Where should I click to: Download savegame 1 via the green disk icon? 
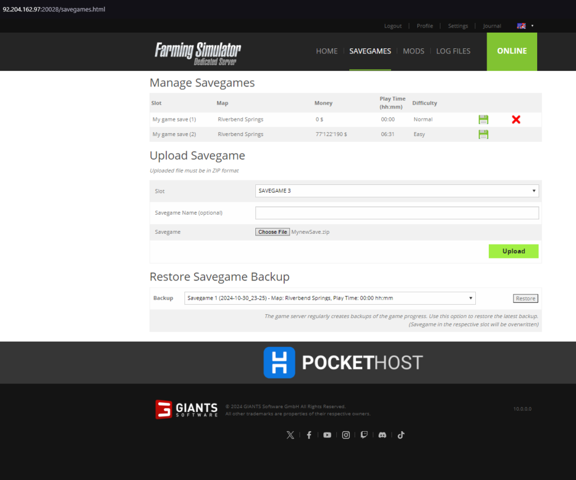(x=483, y=120)
